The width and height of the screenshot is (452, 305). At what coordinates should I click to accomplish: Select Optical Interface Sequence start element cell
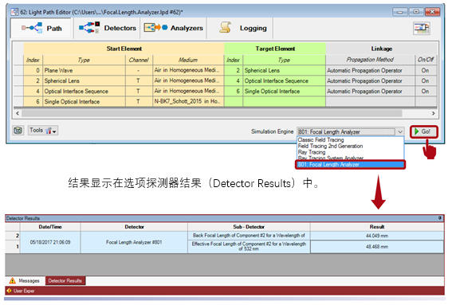85,91
